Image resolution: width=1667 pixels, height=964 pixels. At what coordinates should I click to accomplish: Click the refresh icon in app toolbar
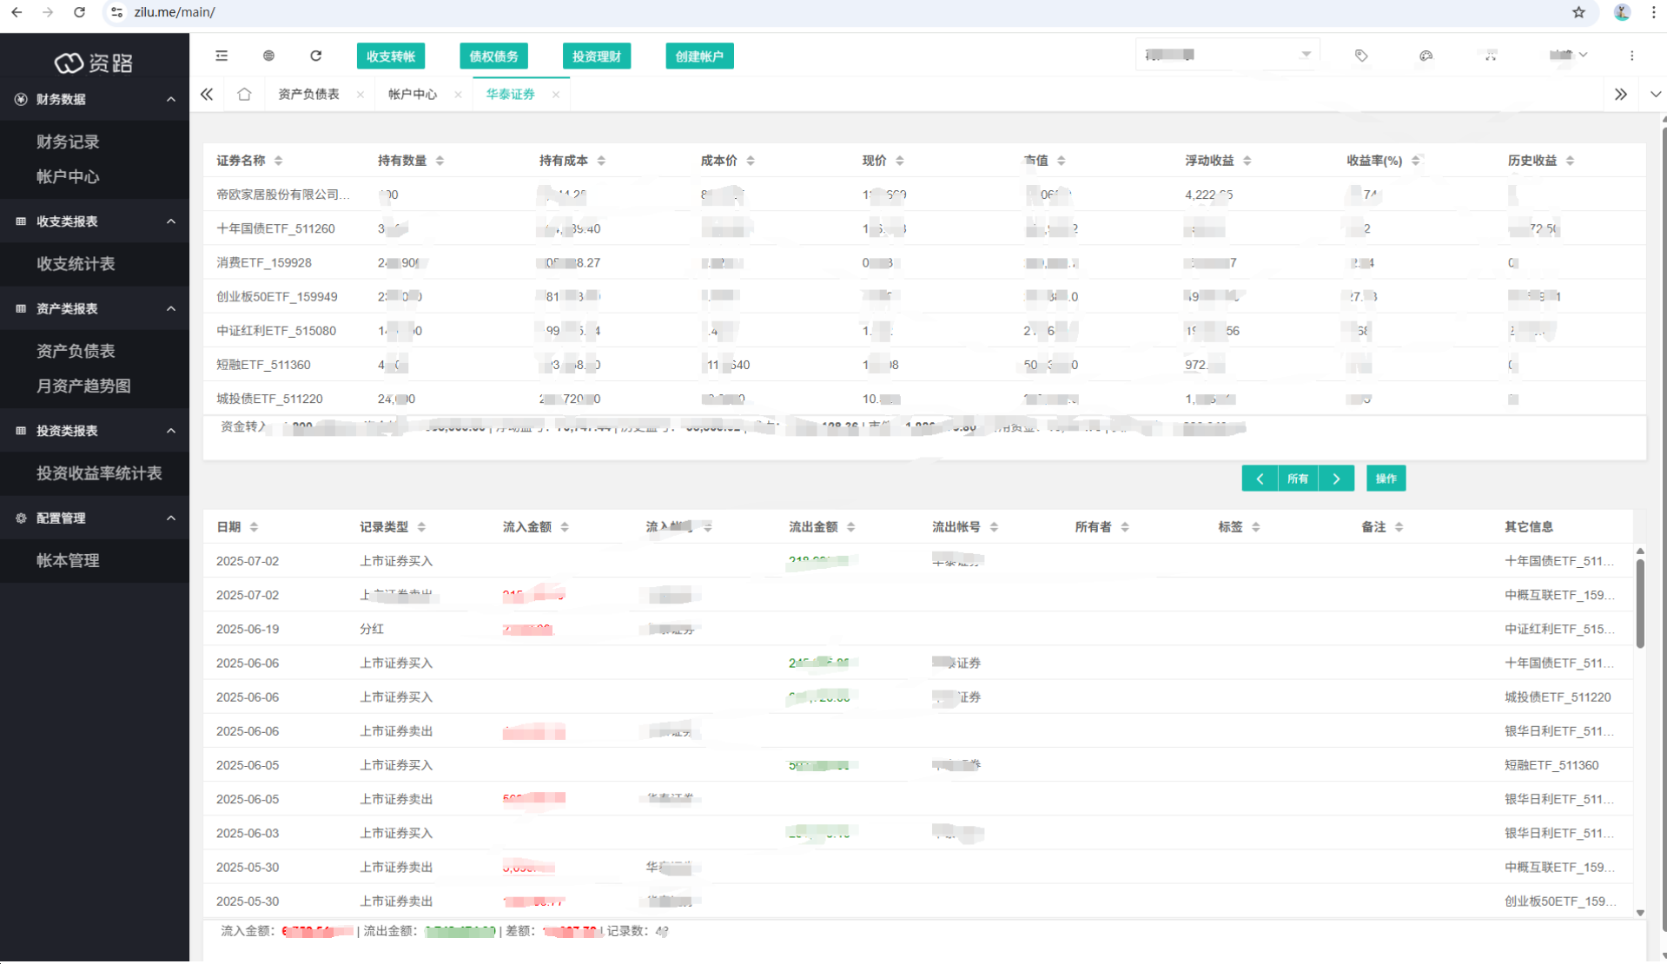[316, 56]
